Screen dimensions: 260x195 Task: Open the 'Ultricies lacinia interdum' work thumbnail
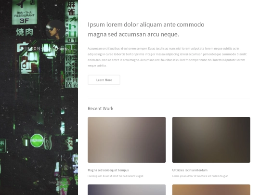(211, 140)
